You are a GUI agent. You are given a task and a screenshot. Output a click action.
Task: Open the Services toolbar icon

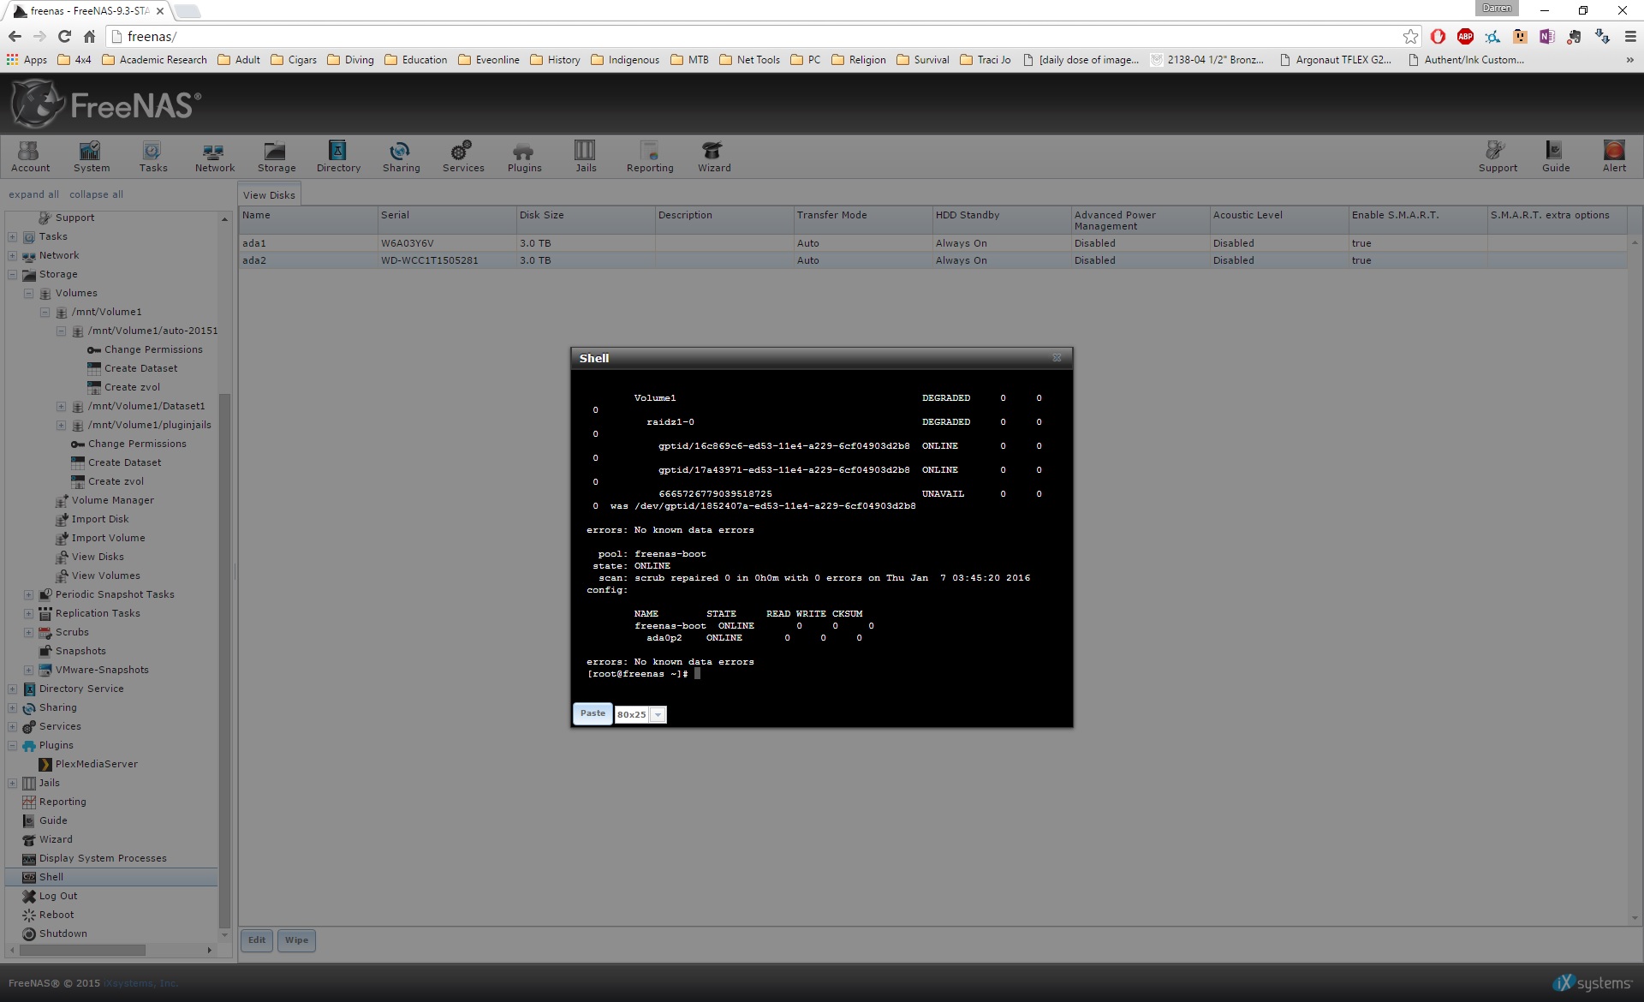tap(462, 157)
